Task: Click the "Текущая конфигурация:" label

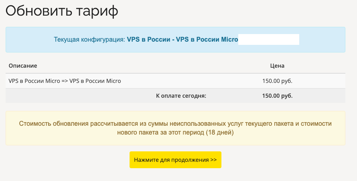Action: [x=89, y=40]
